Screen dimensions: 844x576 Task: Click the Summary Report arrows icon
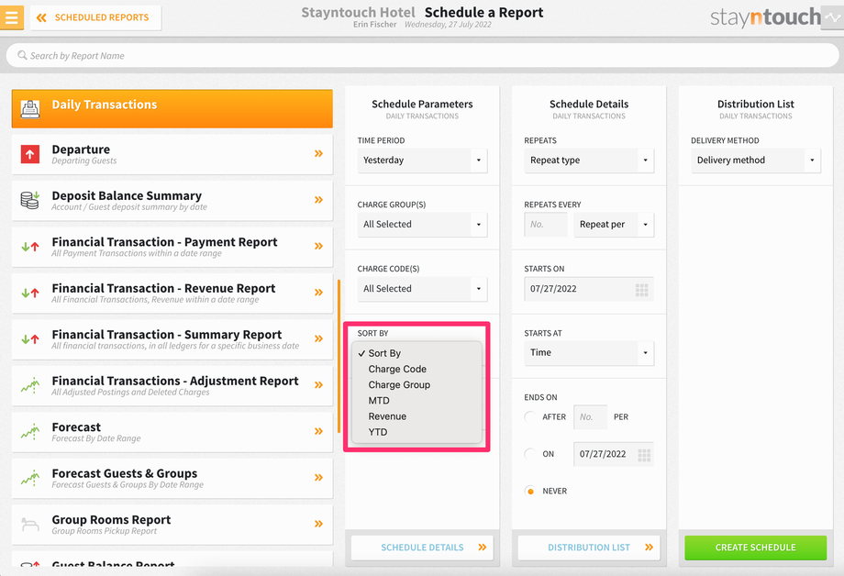click(30, 339)
